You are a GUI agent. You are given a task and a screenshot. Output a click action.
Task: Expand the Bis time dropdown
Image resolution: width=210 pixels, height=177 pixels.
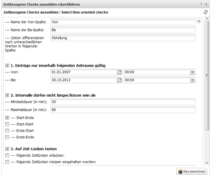[192, 80]
